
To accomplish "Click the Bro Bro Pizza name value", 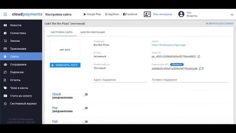I will tap(101, 45).
